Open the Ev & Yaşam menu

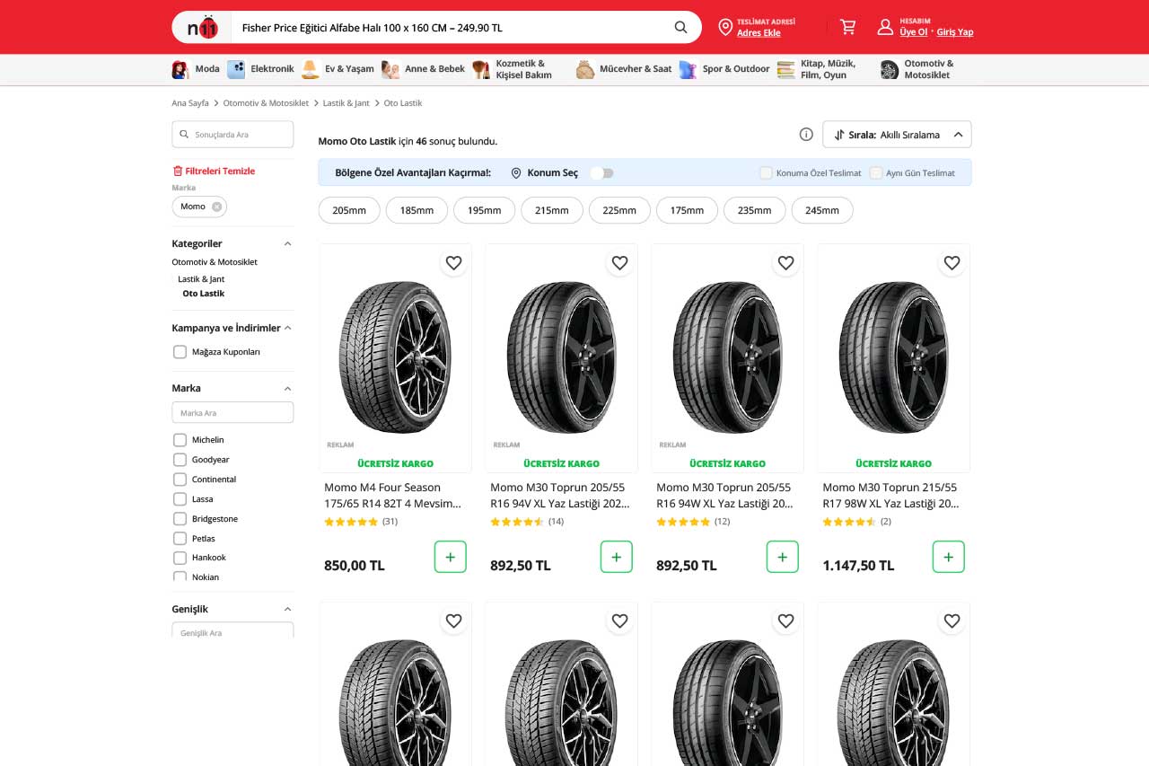click(338, 69)
